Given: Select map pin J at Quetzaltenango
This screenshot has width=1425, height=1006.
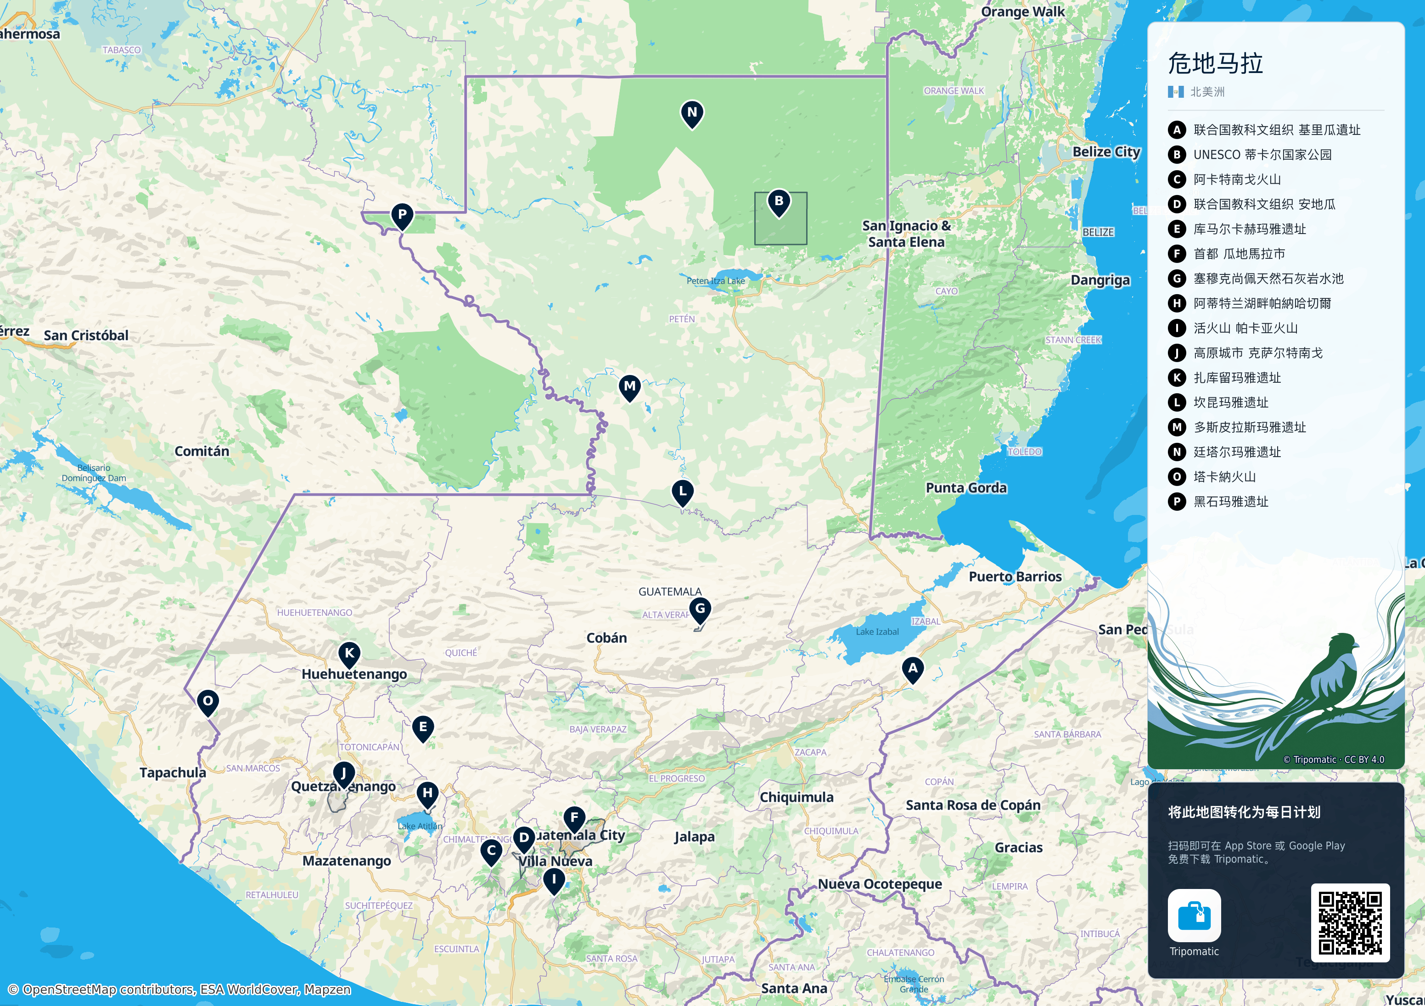Looking at the screenshot, I should click(x=343, y=775).
